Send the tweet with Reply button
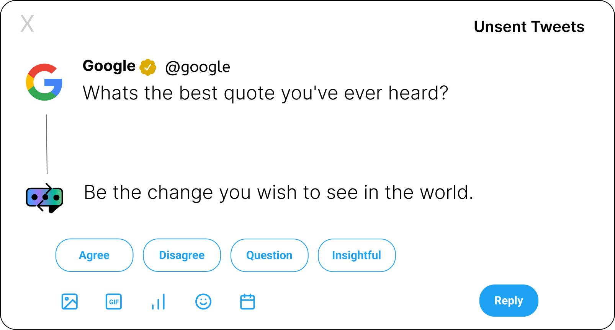The image size is (615, 330). pyautogui.click(x=509, y=301)
